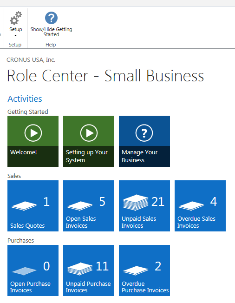This screenshot has width=235, height=303.
Task: Play Setting up Your System video
Action: click(89, 141)
